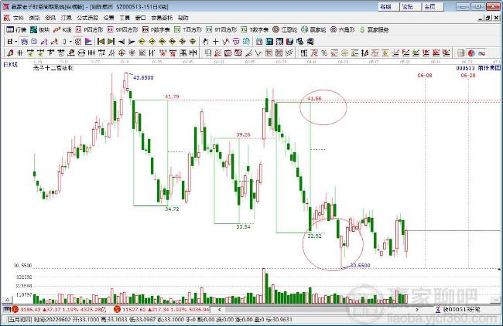Click the first red index badge

click(15, 310)
